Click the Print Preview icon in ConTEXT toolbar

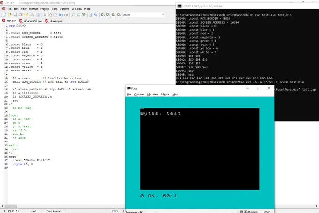click(38, 15)
